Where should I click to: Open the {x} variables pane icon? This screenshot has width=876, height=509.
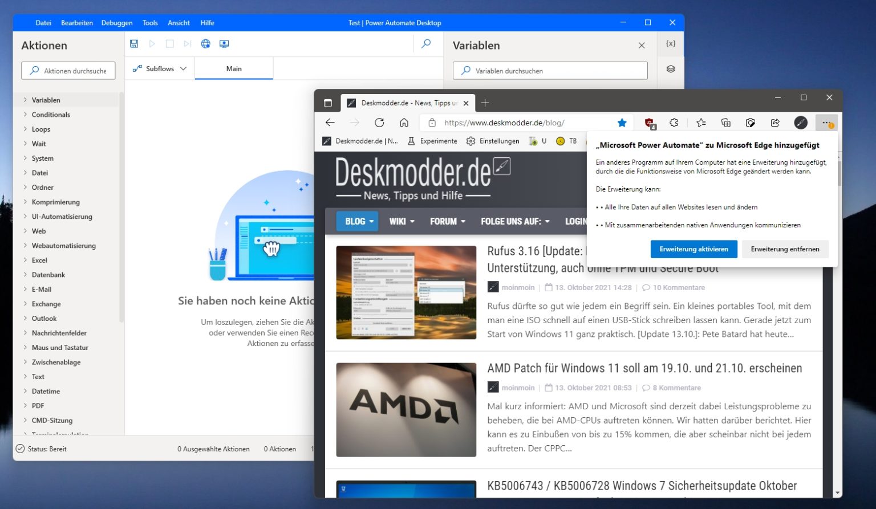click(x=671, y=43)
